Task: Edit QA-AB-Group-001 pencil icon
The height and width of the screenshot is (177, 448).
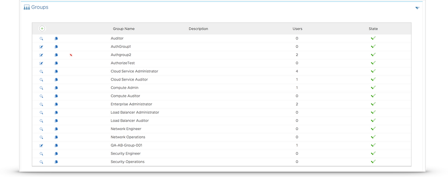Action: point(41,146)
